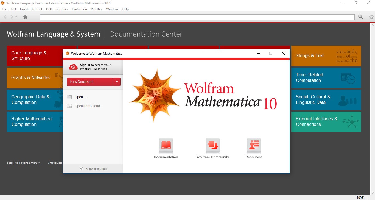Open the navigation history dropdown arrow
The height and width of the screenshot is (200, 375).
click(x=16, y=17)
